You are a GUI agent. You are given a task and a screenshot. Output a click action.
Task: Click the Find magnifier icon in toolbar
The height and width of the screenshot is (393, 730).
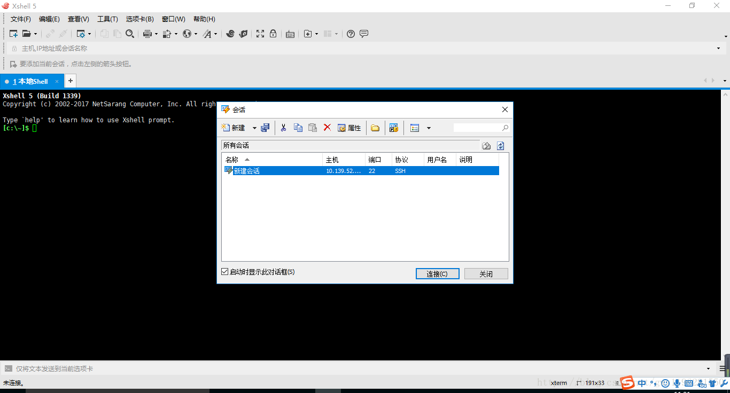(x=130, y=34)
